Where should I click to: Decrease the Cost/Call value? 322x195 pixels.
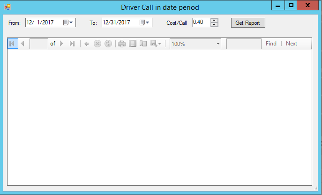click(214, 25)
